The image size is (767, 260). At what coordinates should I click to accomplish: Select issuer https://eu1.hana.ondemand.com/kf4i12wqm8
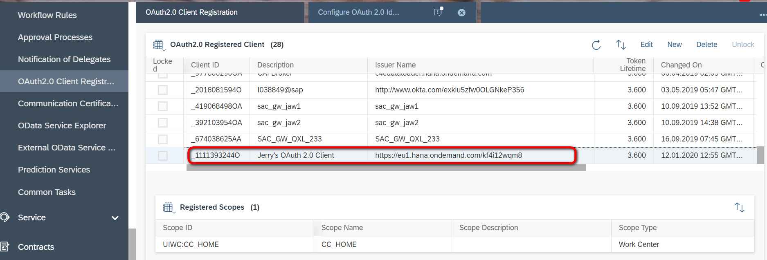click(481, 156)
